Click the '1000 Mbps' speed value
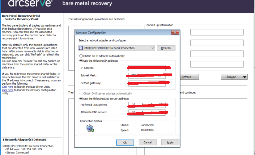Viewport: 255px width, 155px height. [x=147, y=130]
